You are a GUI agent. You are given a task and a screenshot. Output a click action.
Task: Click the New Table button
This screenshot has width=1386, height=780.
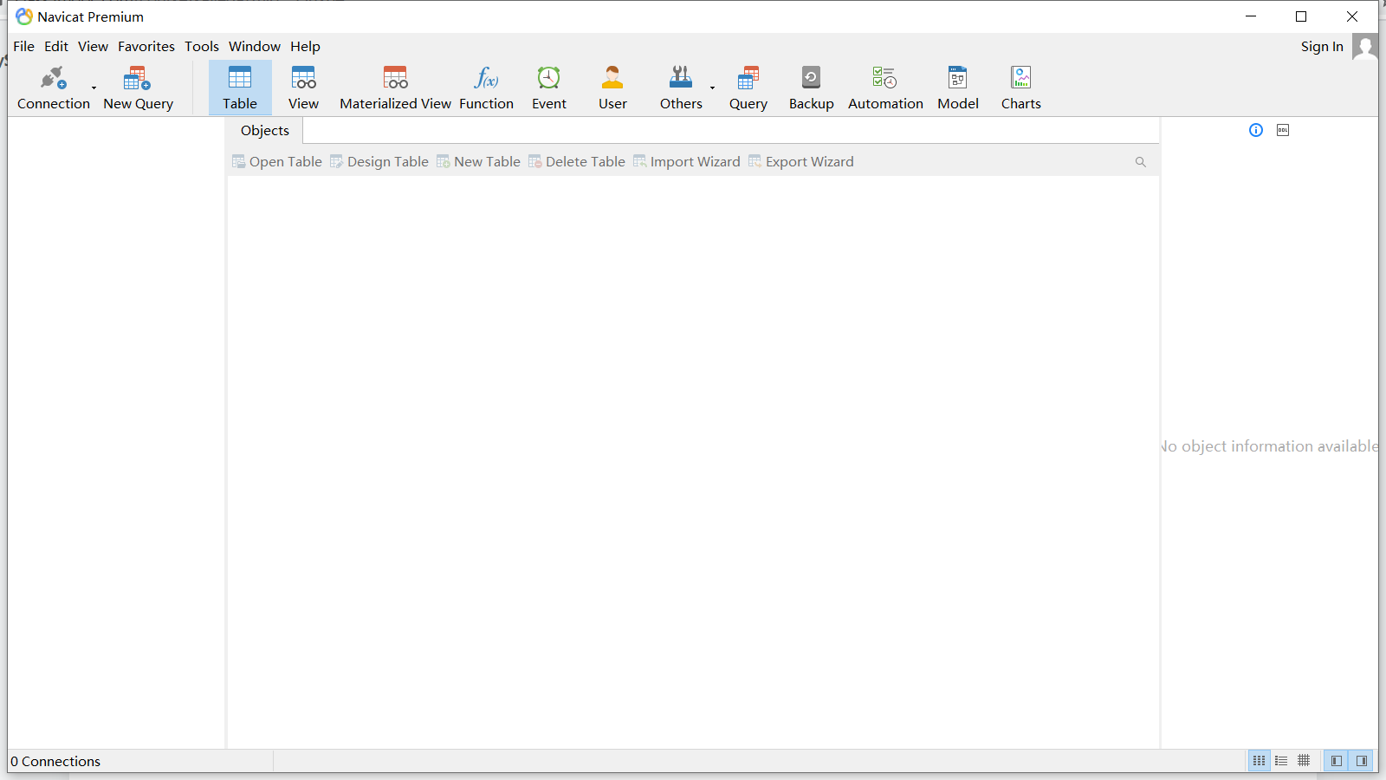(x=478, y=162)
